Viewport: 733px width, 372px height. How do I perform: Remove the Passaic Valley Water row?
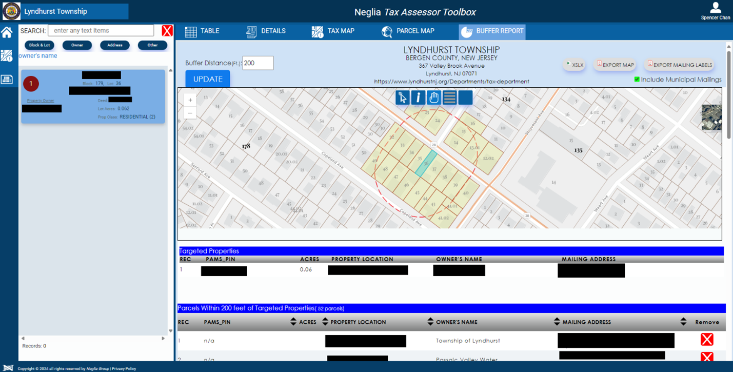[707, 357]
